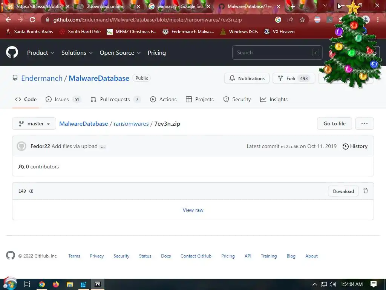Open the Security repository tab
The width and height of the screenshot is (386, 290).
coord(237,99)
